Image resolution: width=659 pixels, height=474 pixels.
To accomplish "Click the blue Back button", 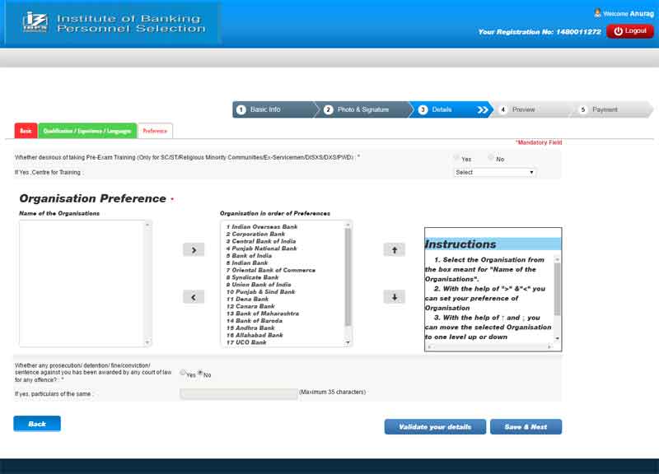I will (x=37, y=424).
